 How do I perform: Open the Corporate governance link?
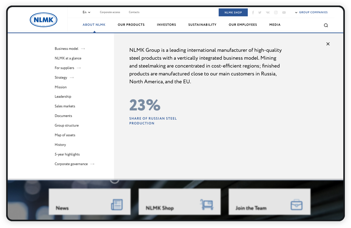[71, 164]
